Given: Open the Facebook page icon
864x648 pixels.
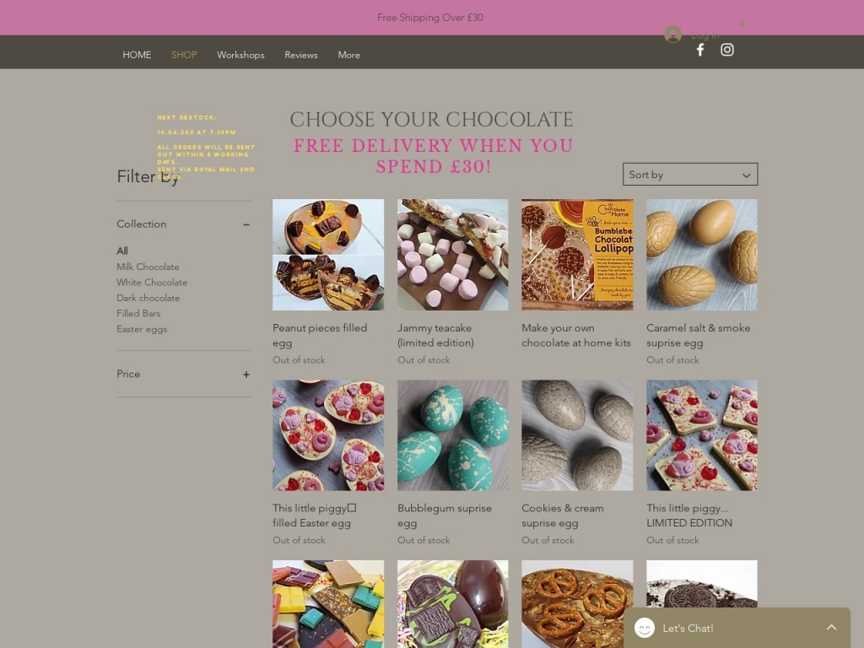Looking at the screenshot, I should click(x=699, y=50).
